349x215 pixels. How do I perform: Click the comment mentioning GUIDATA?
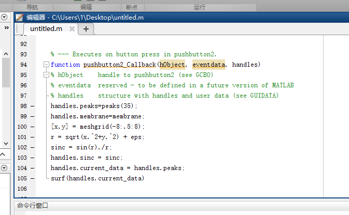(x=164, y=96)
